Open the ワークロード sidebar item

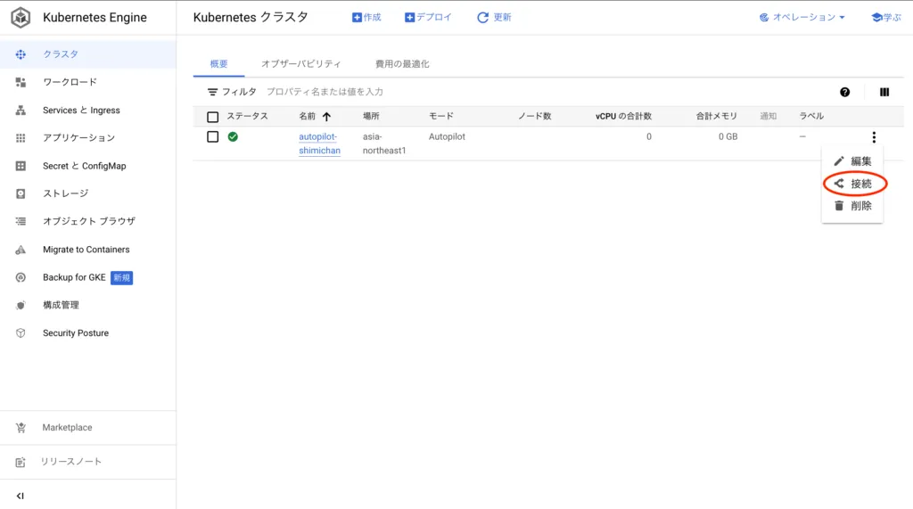[88, 82]
